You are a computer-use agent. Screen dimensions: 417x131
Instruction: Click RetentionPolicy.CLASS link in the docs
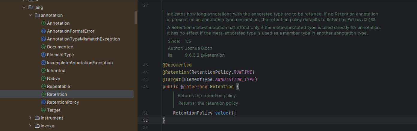(351, 19)
